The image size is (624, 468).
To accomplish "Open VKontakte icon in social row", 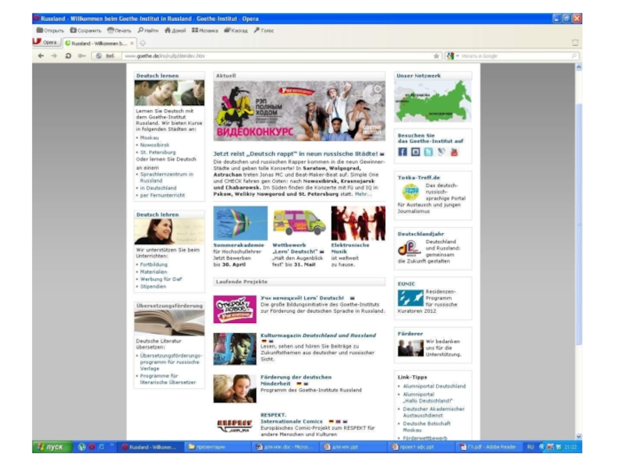I will point(416,152).
